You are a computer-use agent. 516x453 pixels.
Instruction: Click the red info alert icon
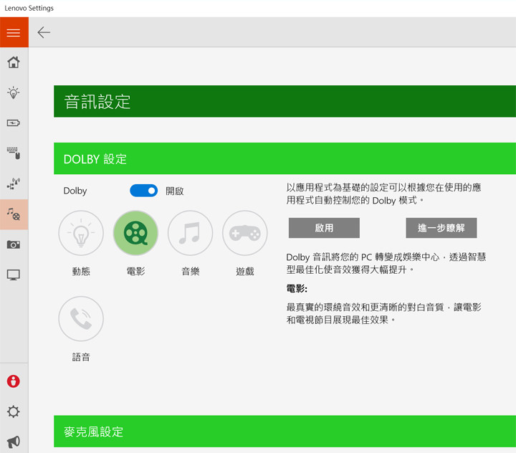pyautogui.click(x=14, y=381)
